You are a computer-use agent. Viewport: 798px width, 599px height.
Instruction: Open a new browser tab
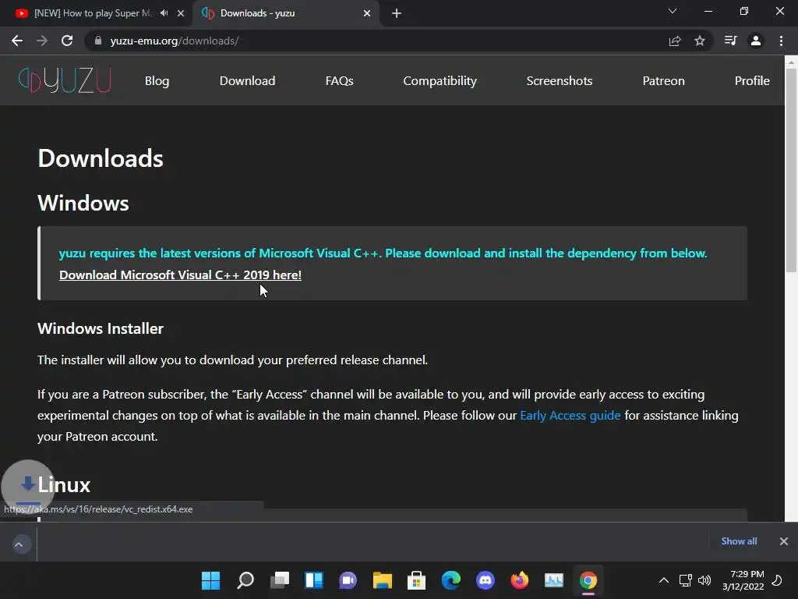pos(397,13)
